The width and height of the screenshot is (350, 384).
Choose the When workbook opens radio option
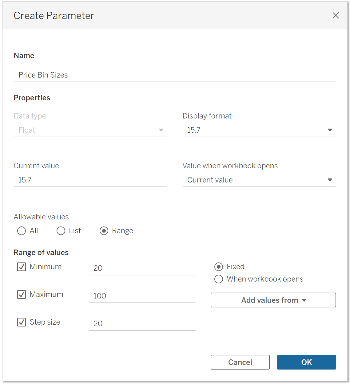[x=219, y=279]
